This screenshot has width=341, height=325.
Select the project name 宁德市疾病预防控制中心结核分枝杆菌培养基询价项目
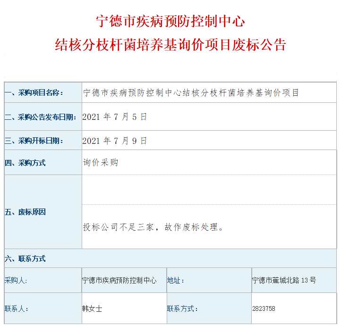(191, 93)
